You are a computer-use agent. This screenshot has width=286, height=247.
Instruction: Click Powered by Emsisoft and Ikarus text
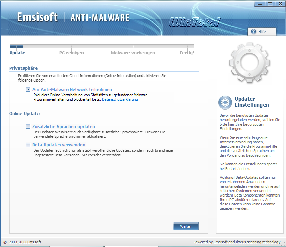click(x=237, y=242)
